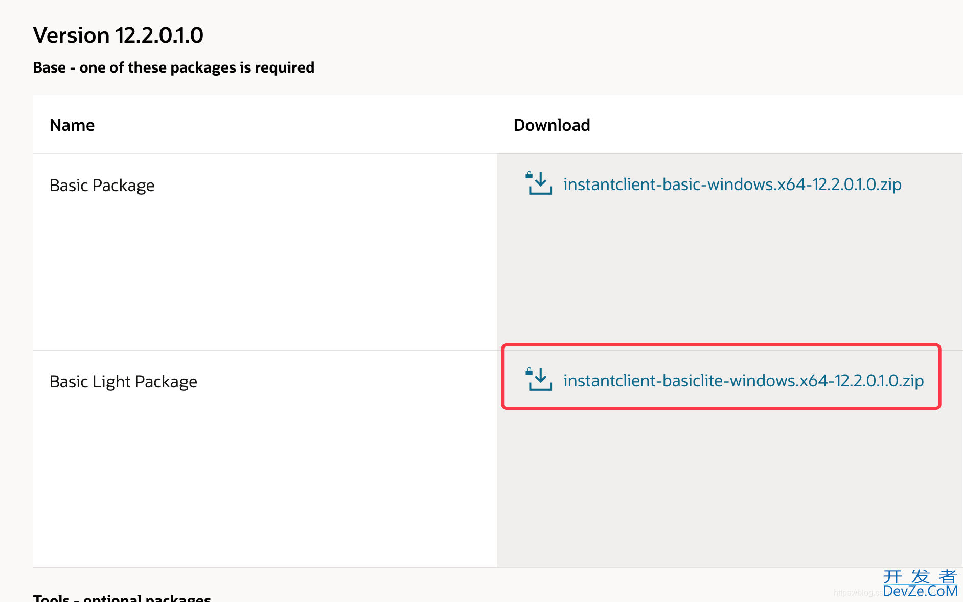Click the Chinese 开发者 watermark logo

(x=920, y=576)
